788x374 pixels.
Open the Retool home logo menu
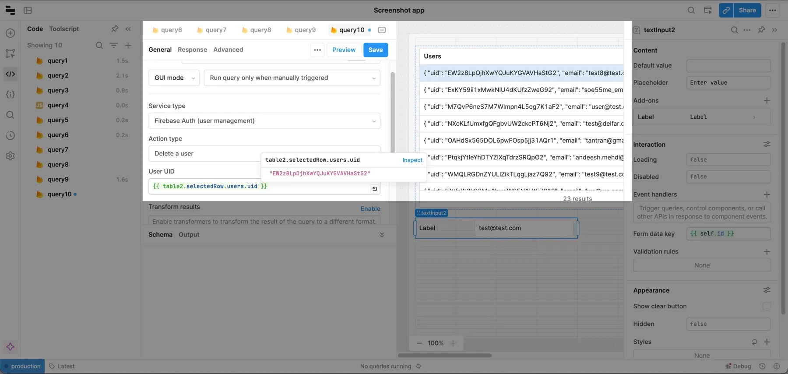click(x=10, y=10)
